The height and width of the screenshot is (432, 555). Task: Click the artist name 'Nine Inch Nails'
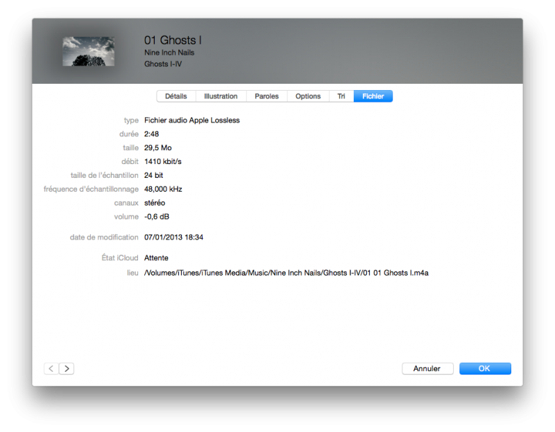(x=169, y=53)
